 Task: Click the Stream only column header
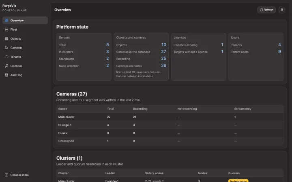(x=243, y=109)
